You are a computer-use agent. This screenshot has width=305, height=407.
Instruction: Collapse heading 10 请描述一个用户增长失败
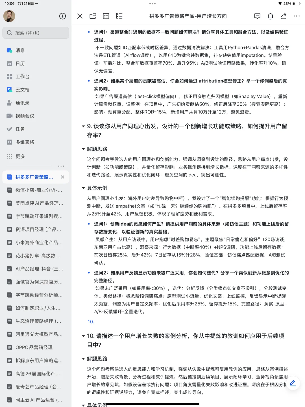[x=83, y=336]
